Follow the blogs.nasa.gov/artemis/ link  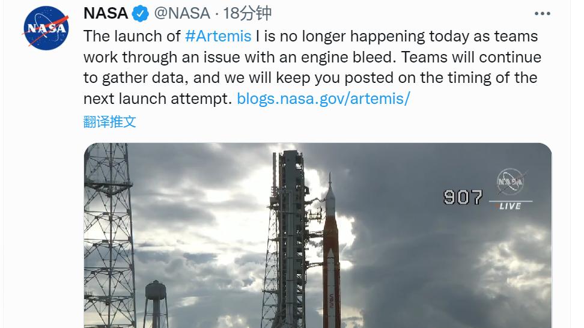tap(323, 99)
